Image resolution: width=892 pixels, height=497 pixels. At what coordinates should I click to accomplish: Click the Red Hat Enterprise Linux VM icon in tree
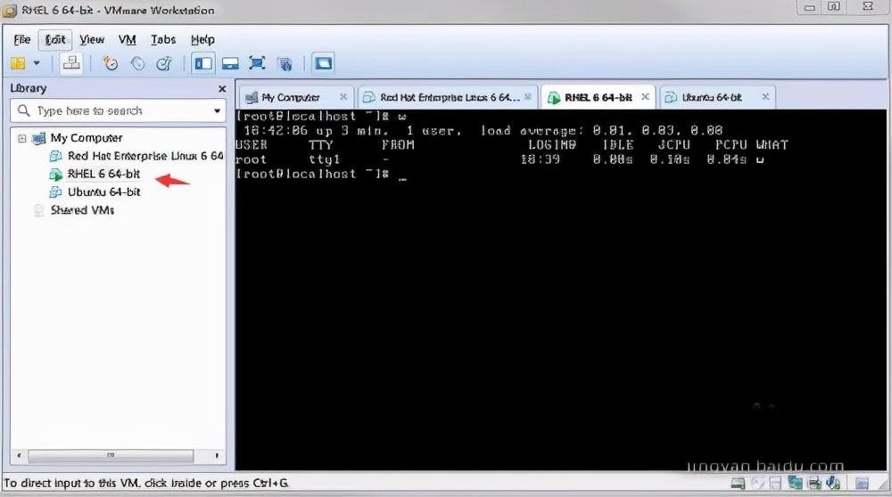pos(55,156)
